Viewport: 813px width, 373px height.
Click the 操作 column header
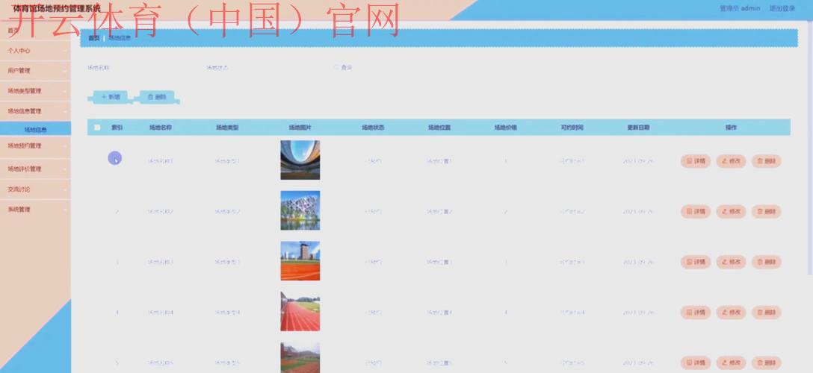click(731, 128)
